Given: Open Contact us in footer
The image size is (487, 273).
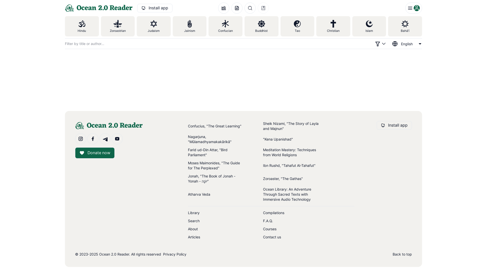Looking at the screenshot, I should point(272,237).
